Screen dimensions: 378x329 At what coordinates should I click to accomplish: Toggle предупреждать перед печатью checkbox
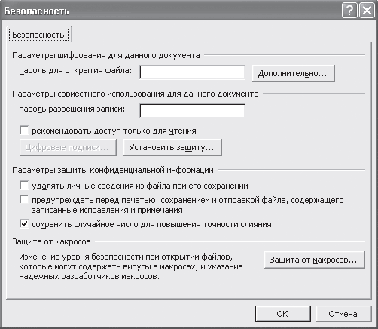(x=24, y=200)
